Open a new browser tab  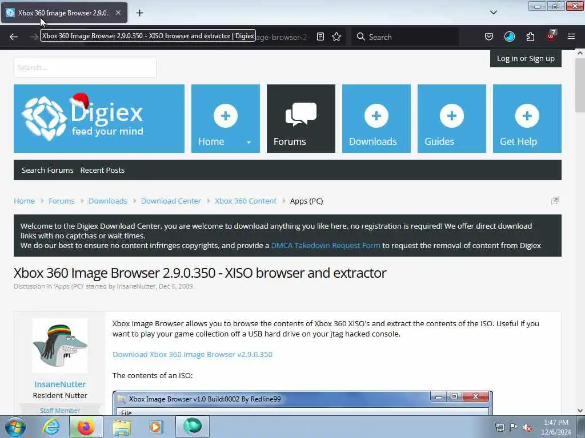click(139, 13)
